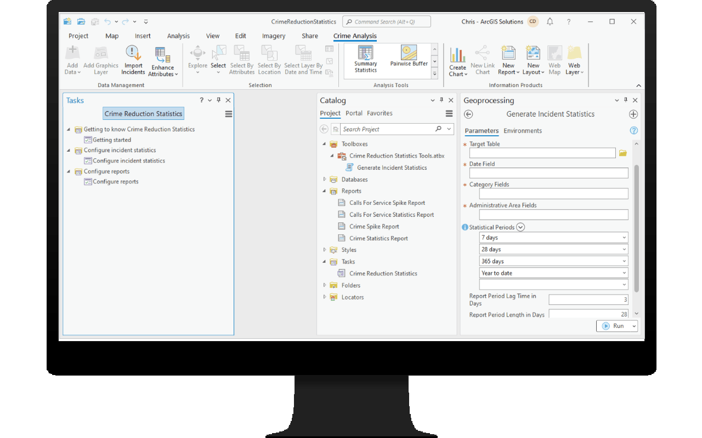
Task: Click the New Report icon
Action: coord(508,53)
